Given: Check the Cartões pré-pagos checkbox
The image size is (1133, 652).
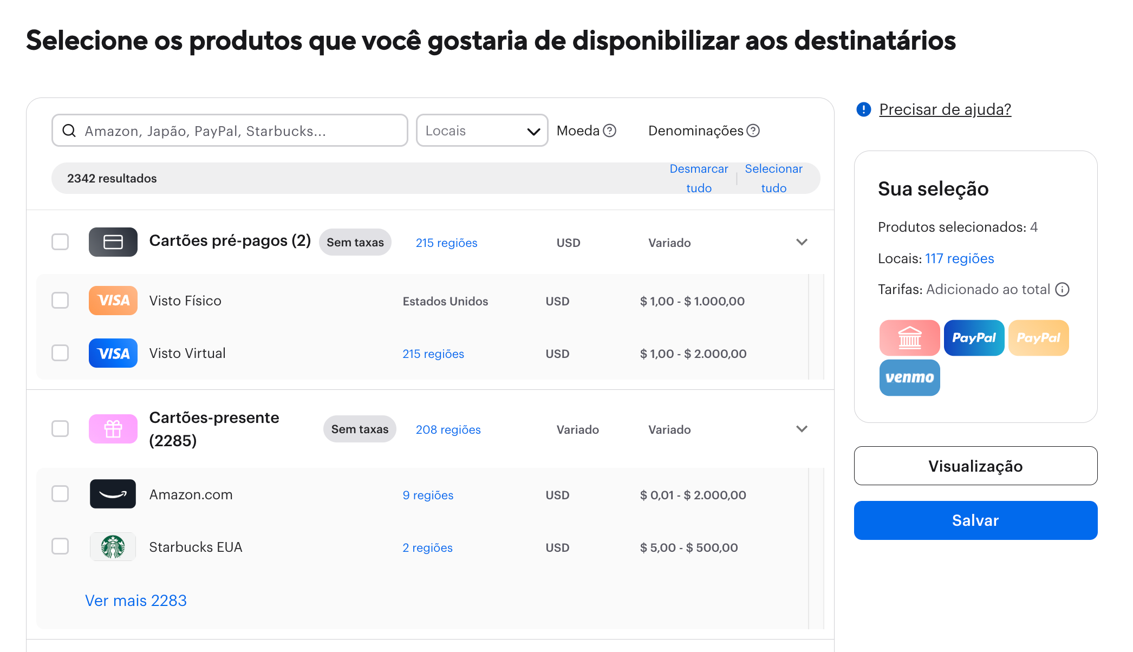Looking at the screenshot, I should pyautogui.click(x=60, y=242).
